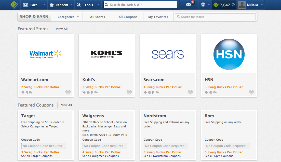Expand the Tools dropdown menu

(98, 5)
